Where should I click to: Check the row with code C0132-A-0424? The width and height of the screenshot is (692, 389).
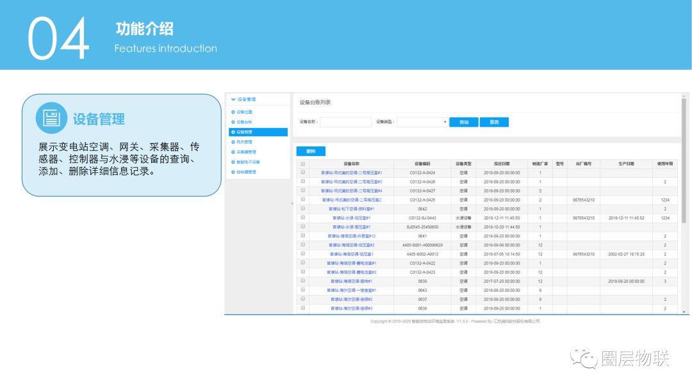[302, 172]
